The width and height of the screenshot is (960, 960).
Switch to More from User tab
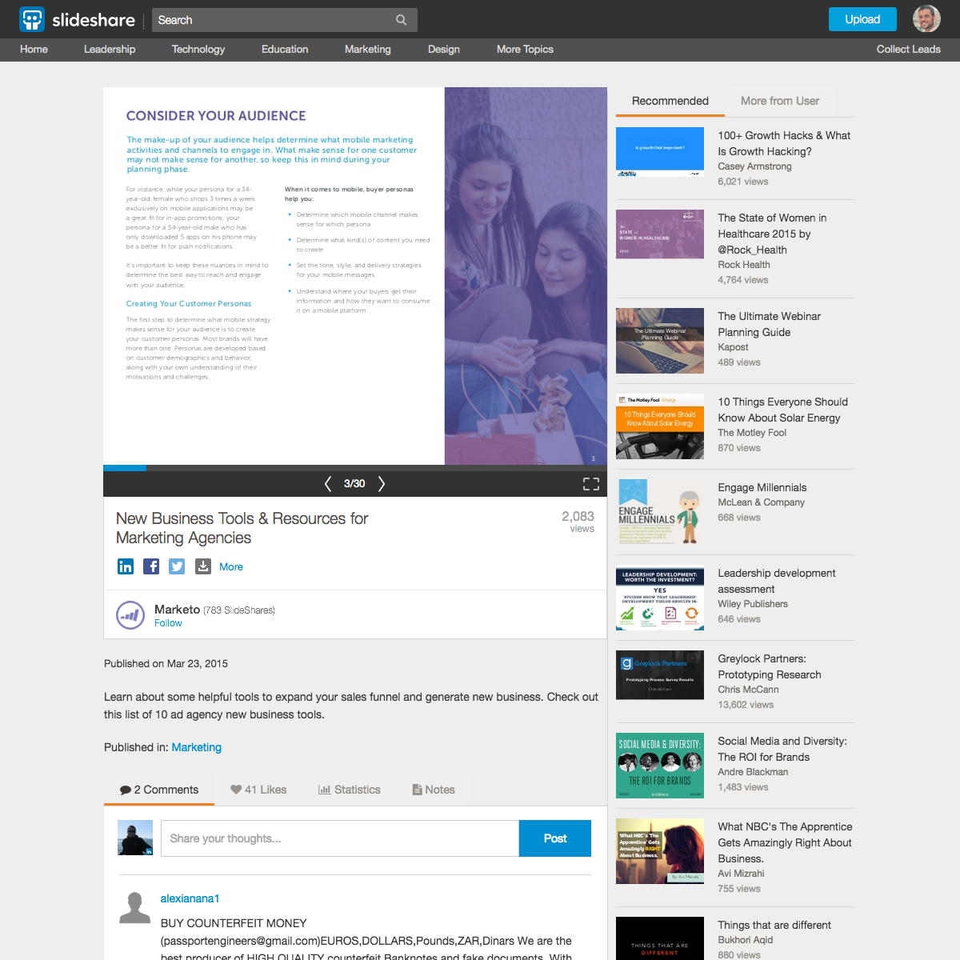point(780,101)
